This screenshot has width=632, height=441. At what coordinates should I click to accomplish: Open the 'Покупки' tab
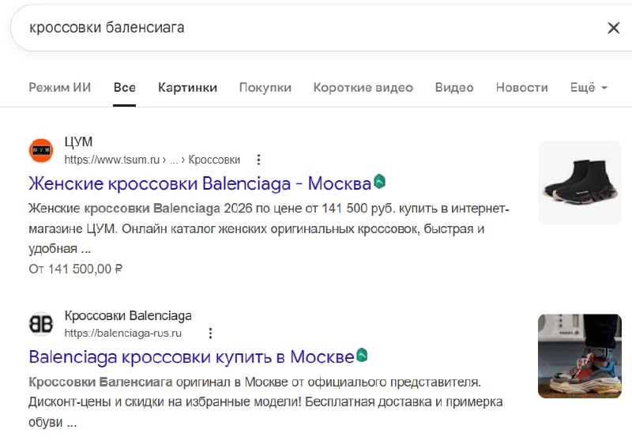tap(265, 88)
